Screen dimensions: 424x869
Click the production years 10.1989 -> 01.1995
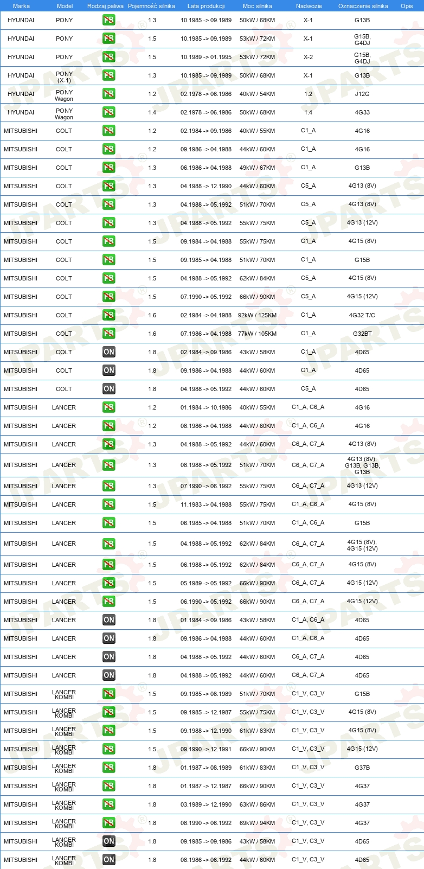[206, 57]
